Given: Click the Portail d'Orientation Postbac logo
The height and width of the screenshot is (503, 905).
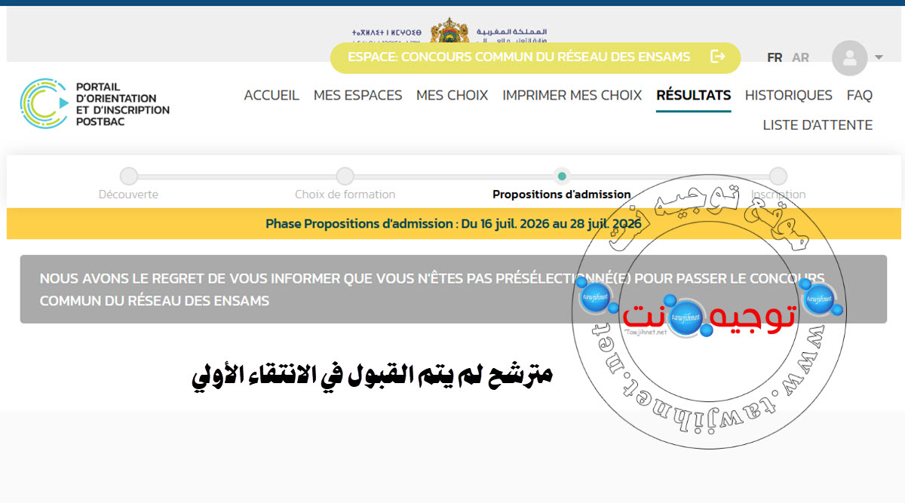Looking at the screenshot, I should tap(95, 103).
